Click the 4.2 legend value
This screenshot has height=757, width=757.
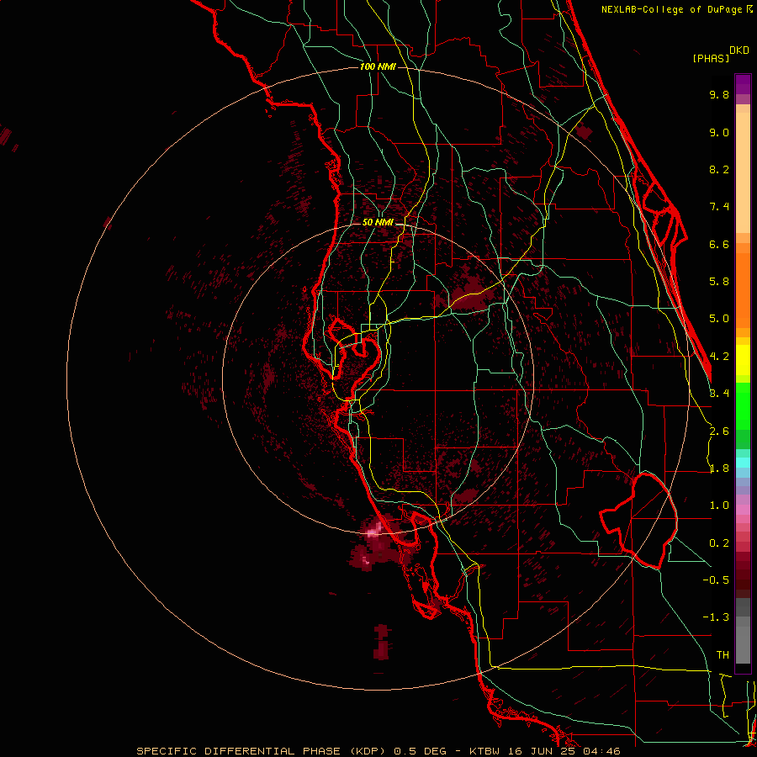coord(719,357)
